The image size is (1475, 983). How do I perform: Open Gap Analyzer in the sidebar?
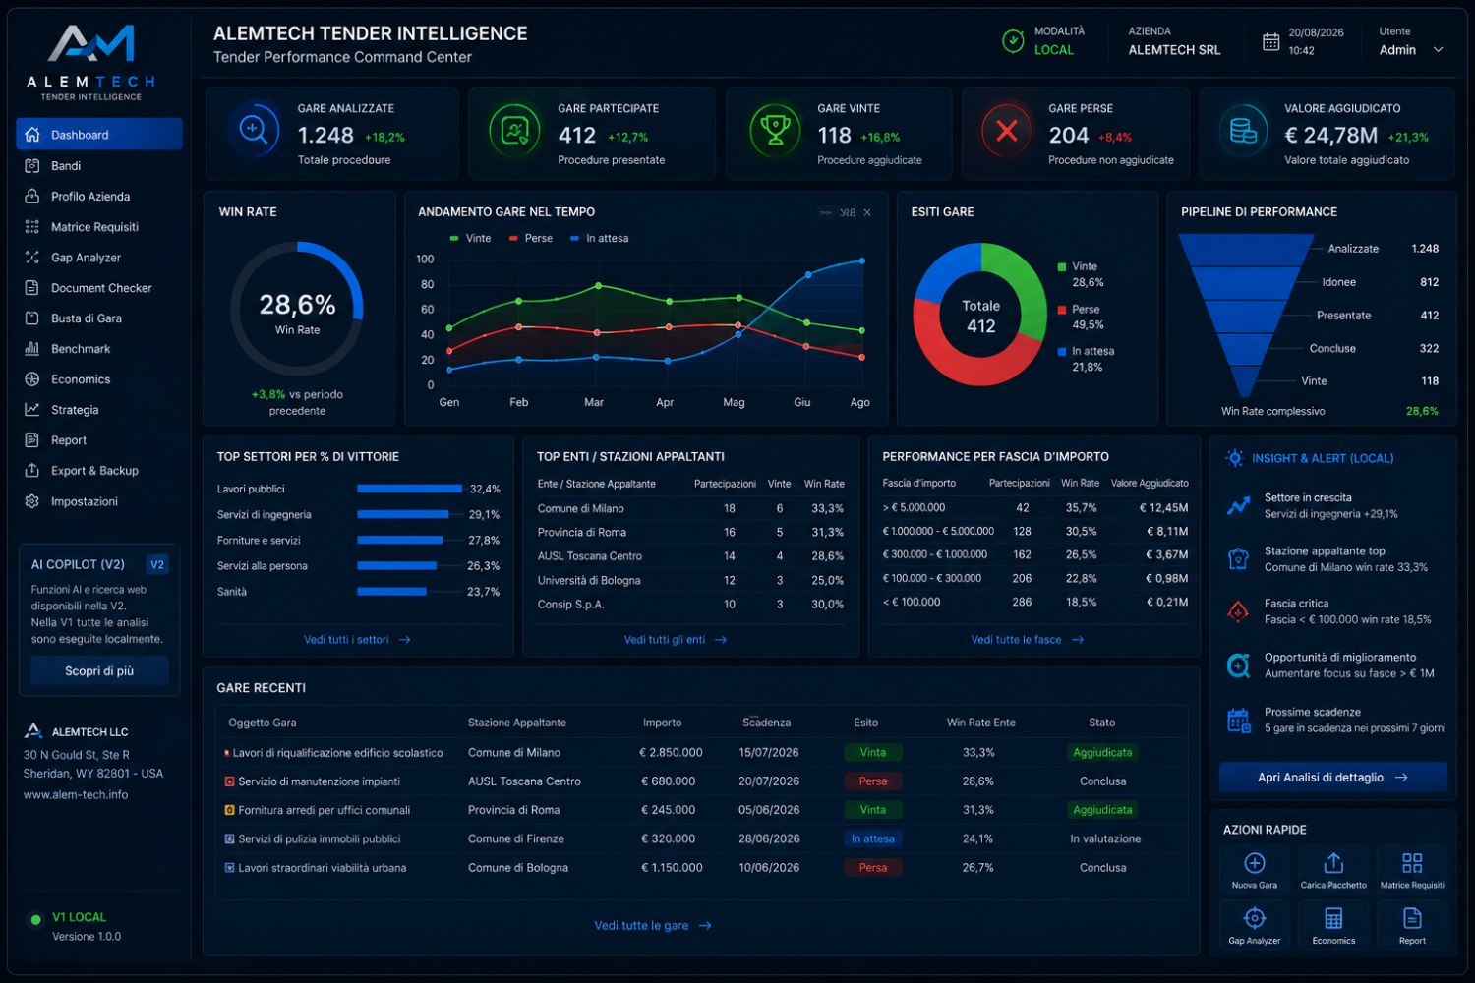click(x=98, y=257)
